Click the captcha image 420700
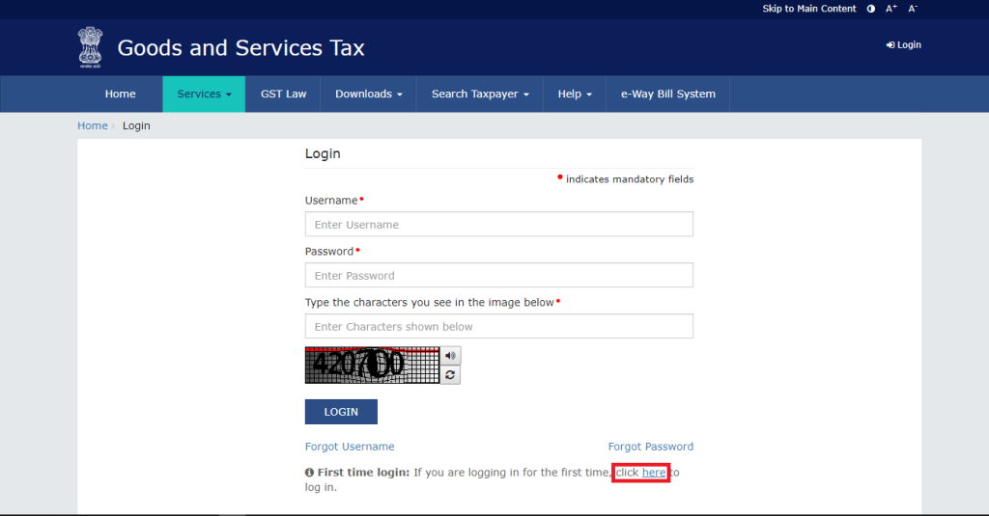Image resolution: width=989 pixels, height=516 pixels. click(x=372, y=365)
